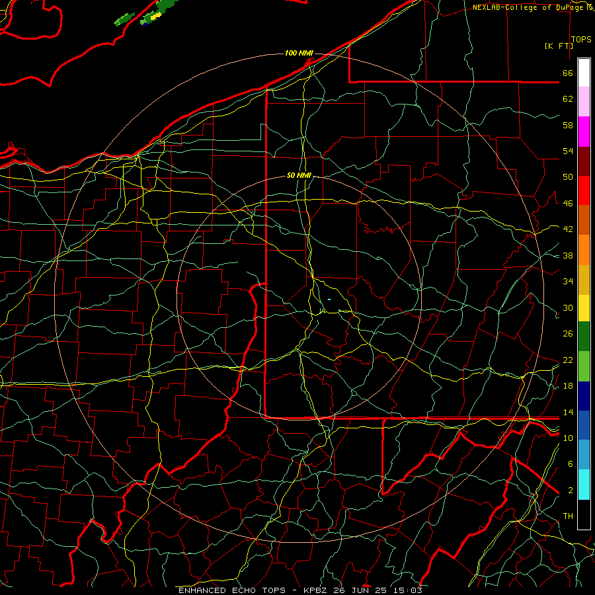
Task: Click the cyan legend swatch
Action: (584, 485)
